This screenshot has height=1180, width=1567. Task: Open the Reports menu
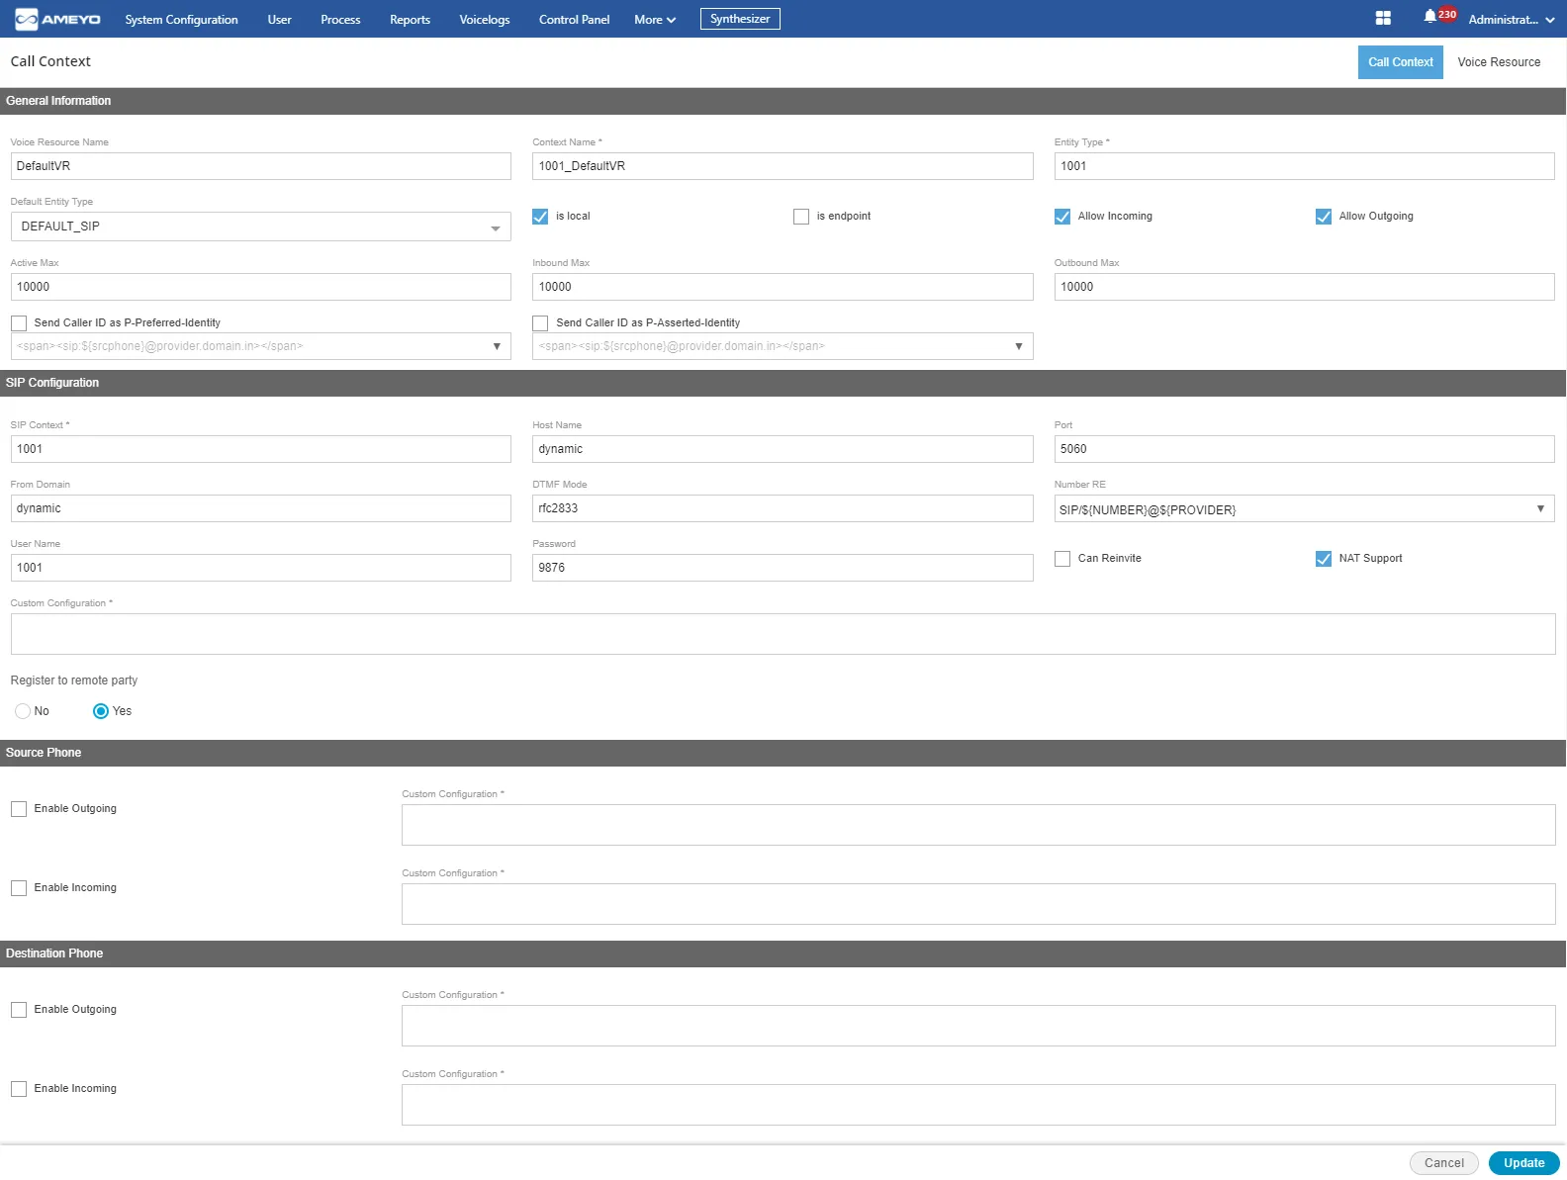coord(410,20)
